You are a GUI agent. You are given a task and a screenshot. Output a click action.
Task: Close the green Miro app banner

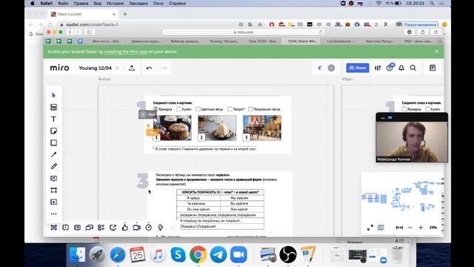click(x=437, y=51)
